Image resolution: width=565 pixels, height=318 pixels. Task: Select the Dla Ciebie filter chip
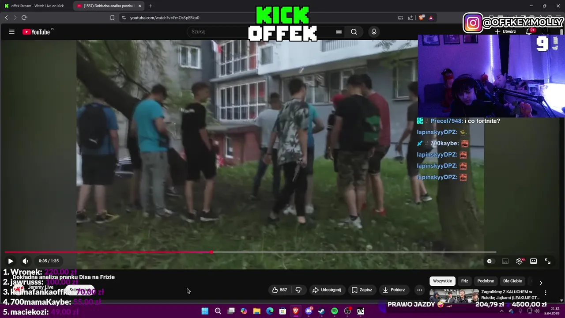(512, 281)
